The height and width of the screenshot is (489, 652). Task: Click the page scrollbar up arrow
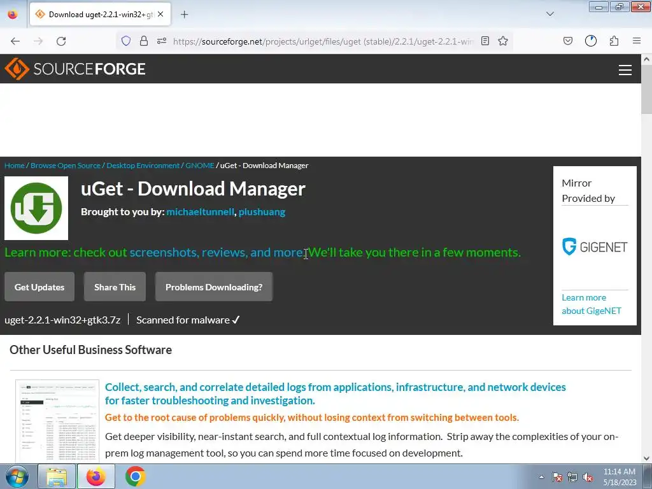click(x=646, y=59)
